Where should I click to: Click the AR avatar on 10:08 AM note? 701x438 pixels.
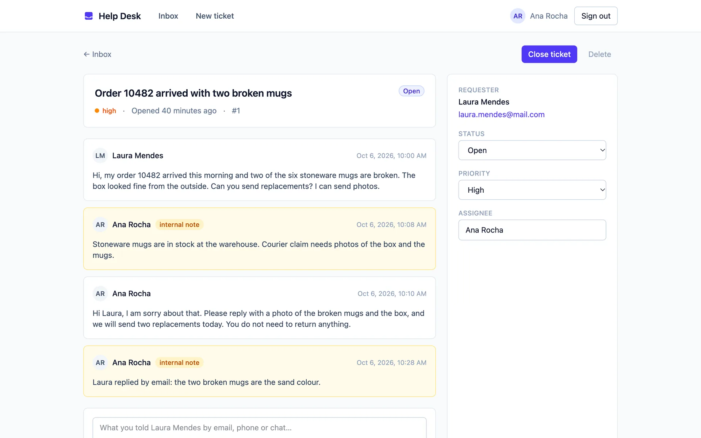(100, 224)
